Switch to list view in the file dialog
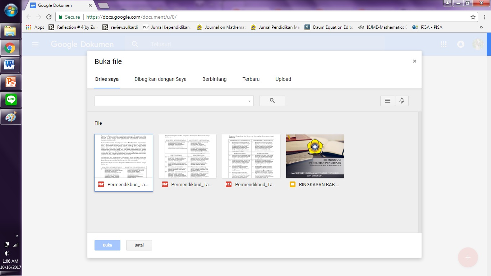The height and width of the screenshot is (276, 491). 387,101
